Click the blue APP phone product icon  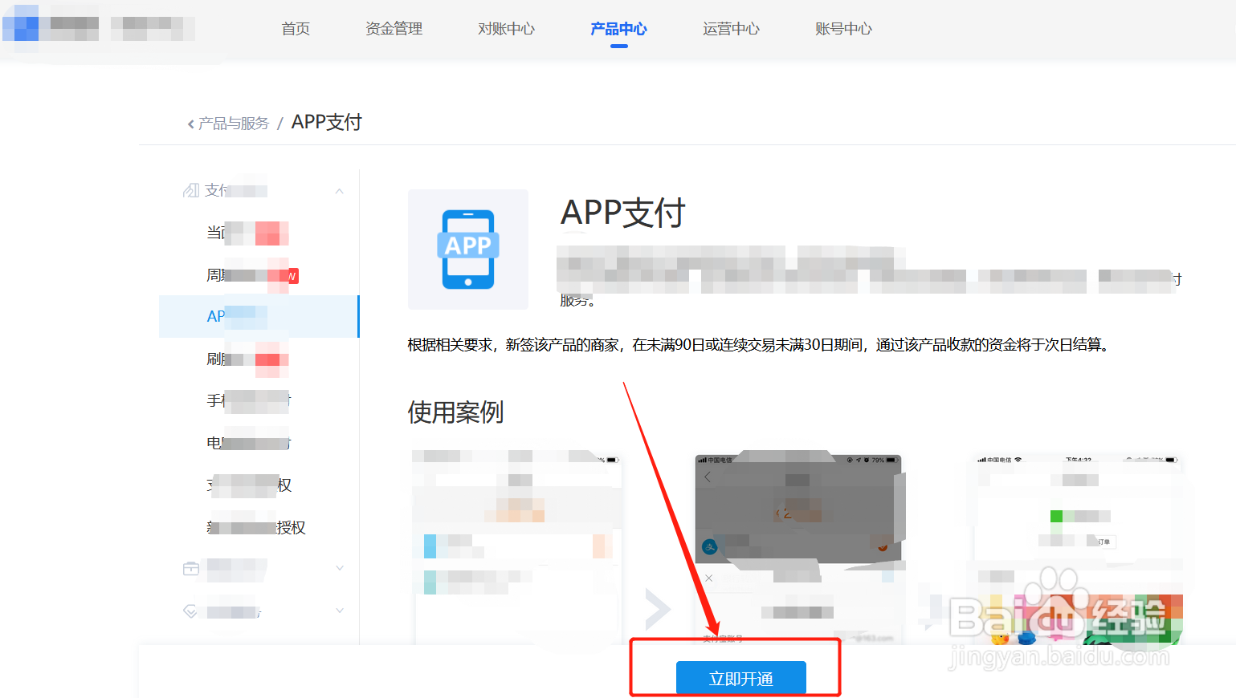pos(468,250)
